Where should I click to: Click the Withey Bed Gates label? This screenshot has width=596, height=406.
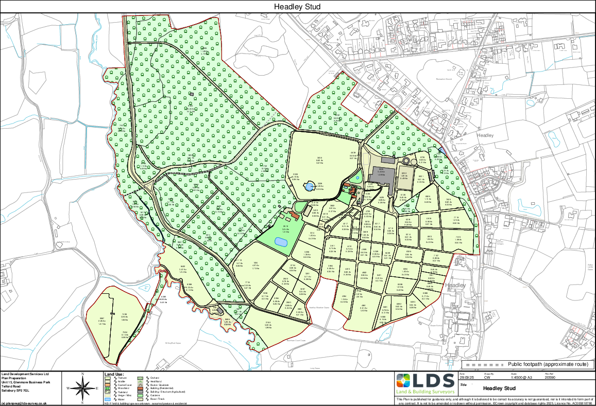coord(173,343)
